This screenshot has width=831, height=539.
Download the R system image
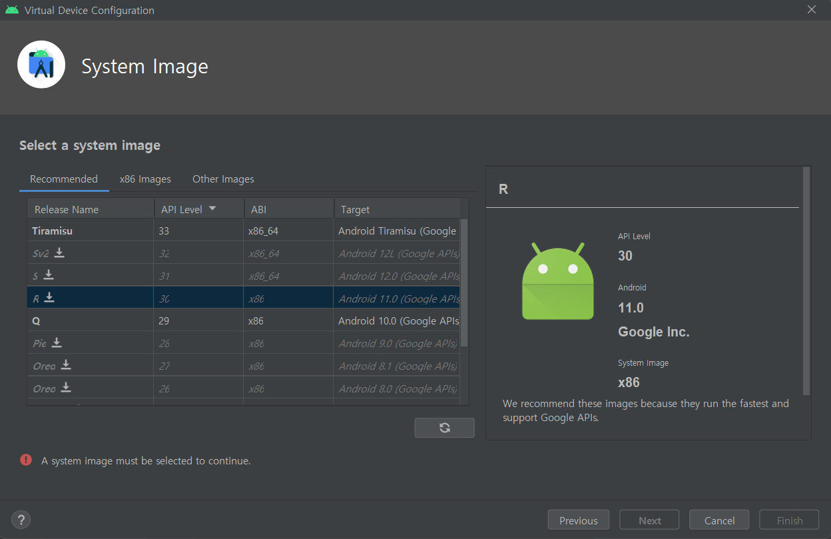(x=49, y=298)
